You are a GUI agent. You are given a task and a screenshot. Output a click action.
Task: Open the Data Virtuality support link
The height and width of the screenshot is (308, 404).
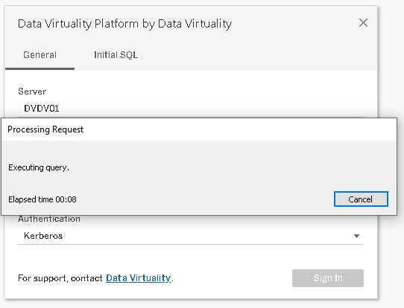139,278
